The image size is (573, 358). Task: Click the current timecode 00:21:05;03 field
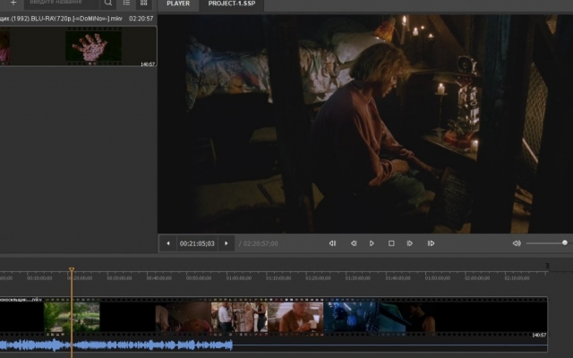pyautogui.click(x=197, y=243)
